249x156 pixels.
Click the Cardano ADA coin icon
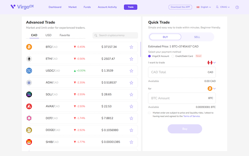pyautogui.click(x=29, y=83)
